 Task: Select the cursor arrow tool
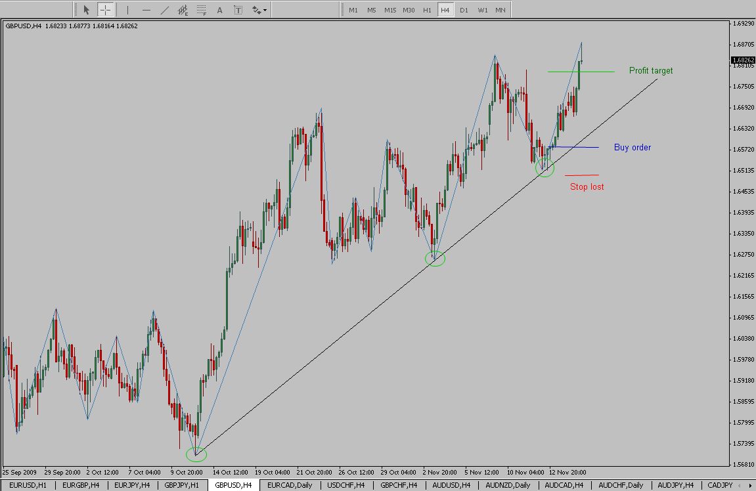tap(87, 10)
